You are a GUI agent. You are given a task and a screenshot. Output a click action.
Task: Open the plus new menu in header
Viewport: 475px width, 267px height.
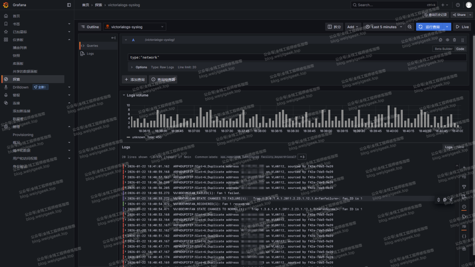pos(445,5)
